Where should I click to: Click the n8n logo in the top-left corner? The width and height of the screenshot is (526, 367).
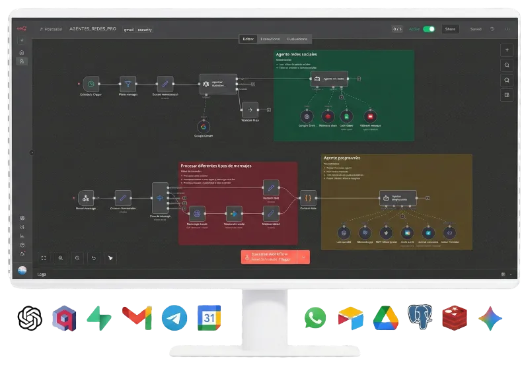(x=21, y=29)
